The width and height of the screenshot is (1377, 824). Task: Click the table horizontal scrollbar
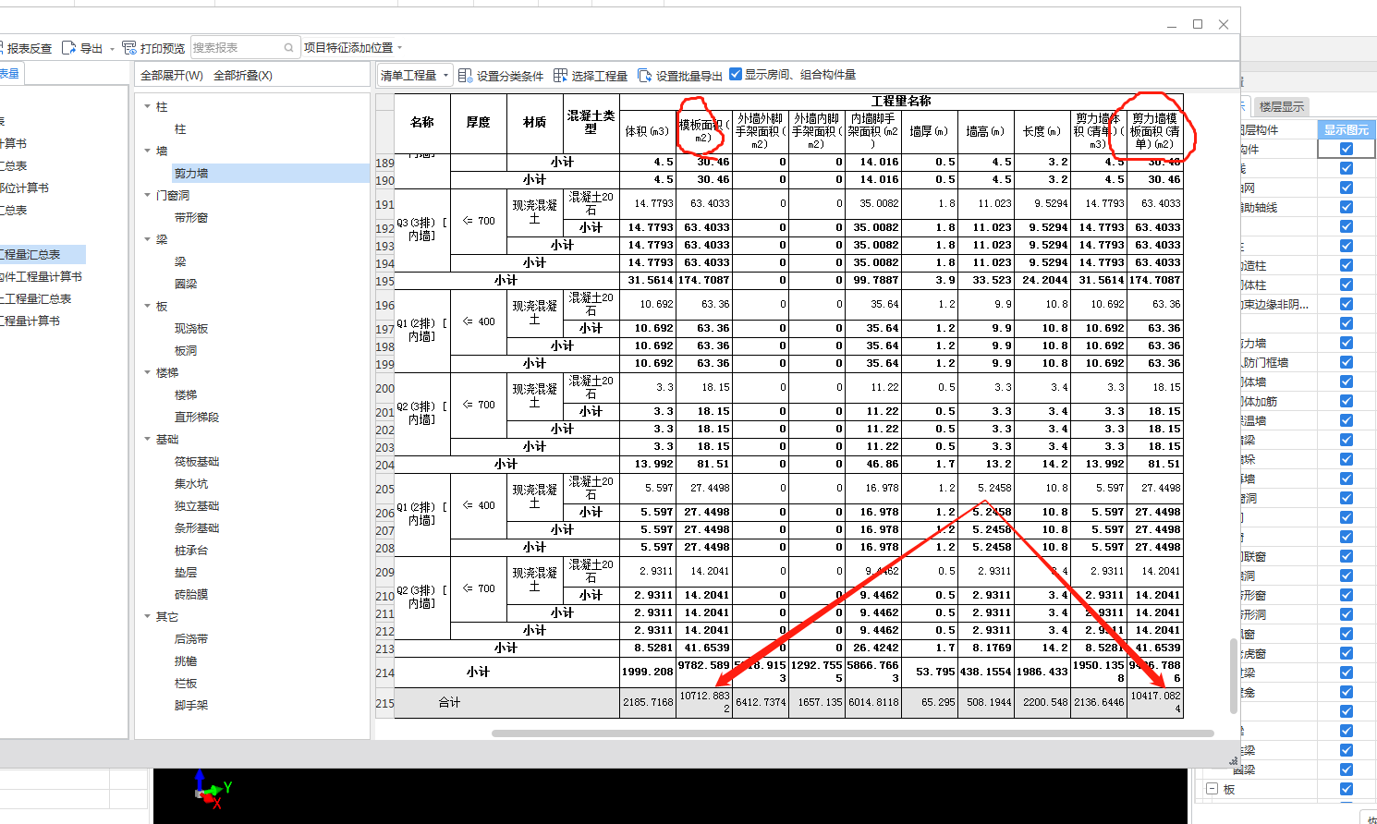852,733
